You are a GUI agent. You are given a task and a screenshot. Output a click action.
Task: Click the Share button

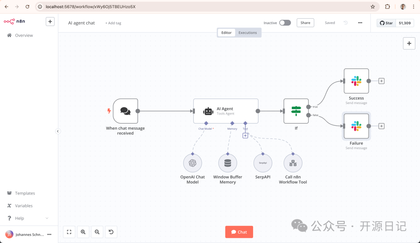pos(305,23)
